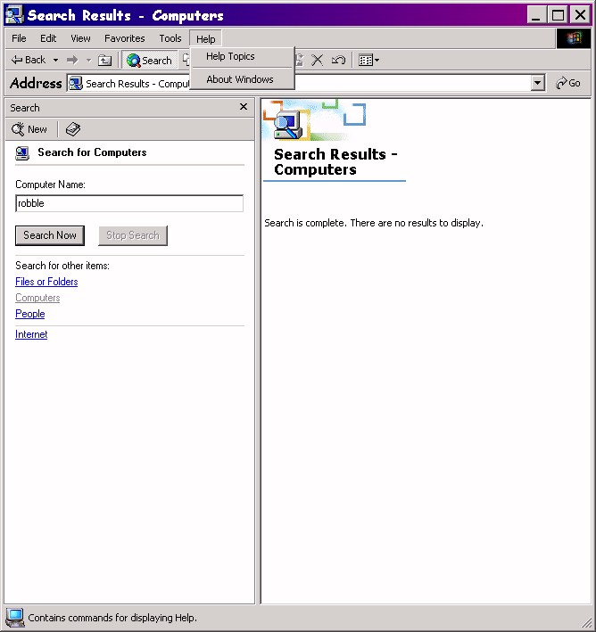The height and width of the screenshot is (632, 596).
Task: Click 'Search is complete' results message
Action: tap(374, 223)
